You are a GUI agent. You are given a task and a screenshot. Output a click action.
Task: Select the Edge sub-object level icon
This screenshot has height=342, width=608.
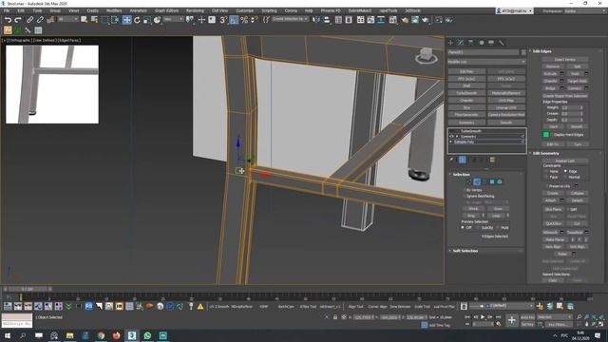477,181
